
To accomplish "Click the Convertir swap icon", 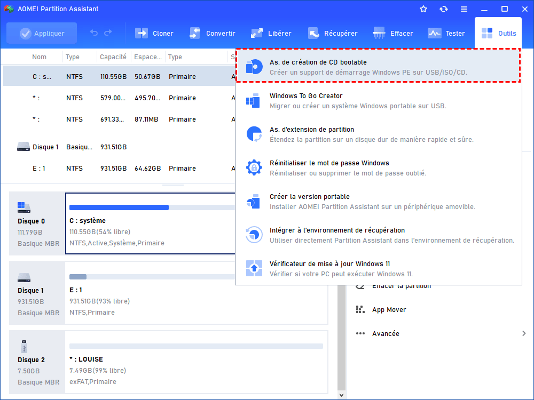I will click(195, 33).
